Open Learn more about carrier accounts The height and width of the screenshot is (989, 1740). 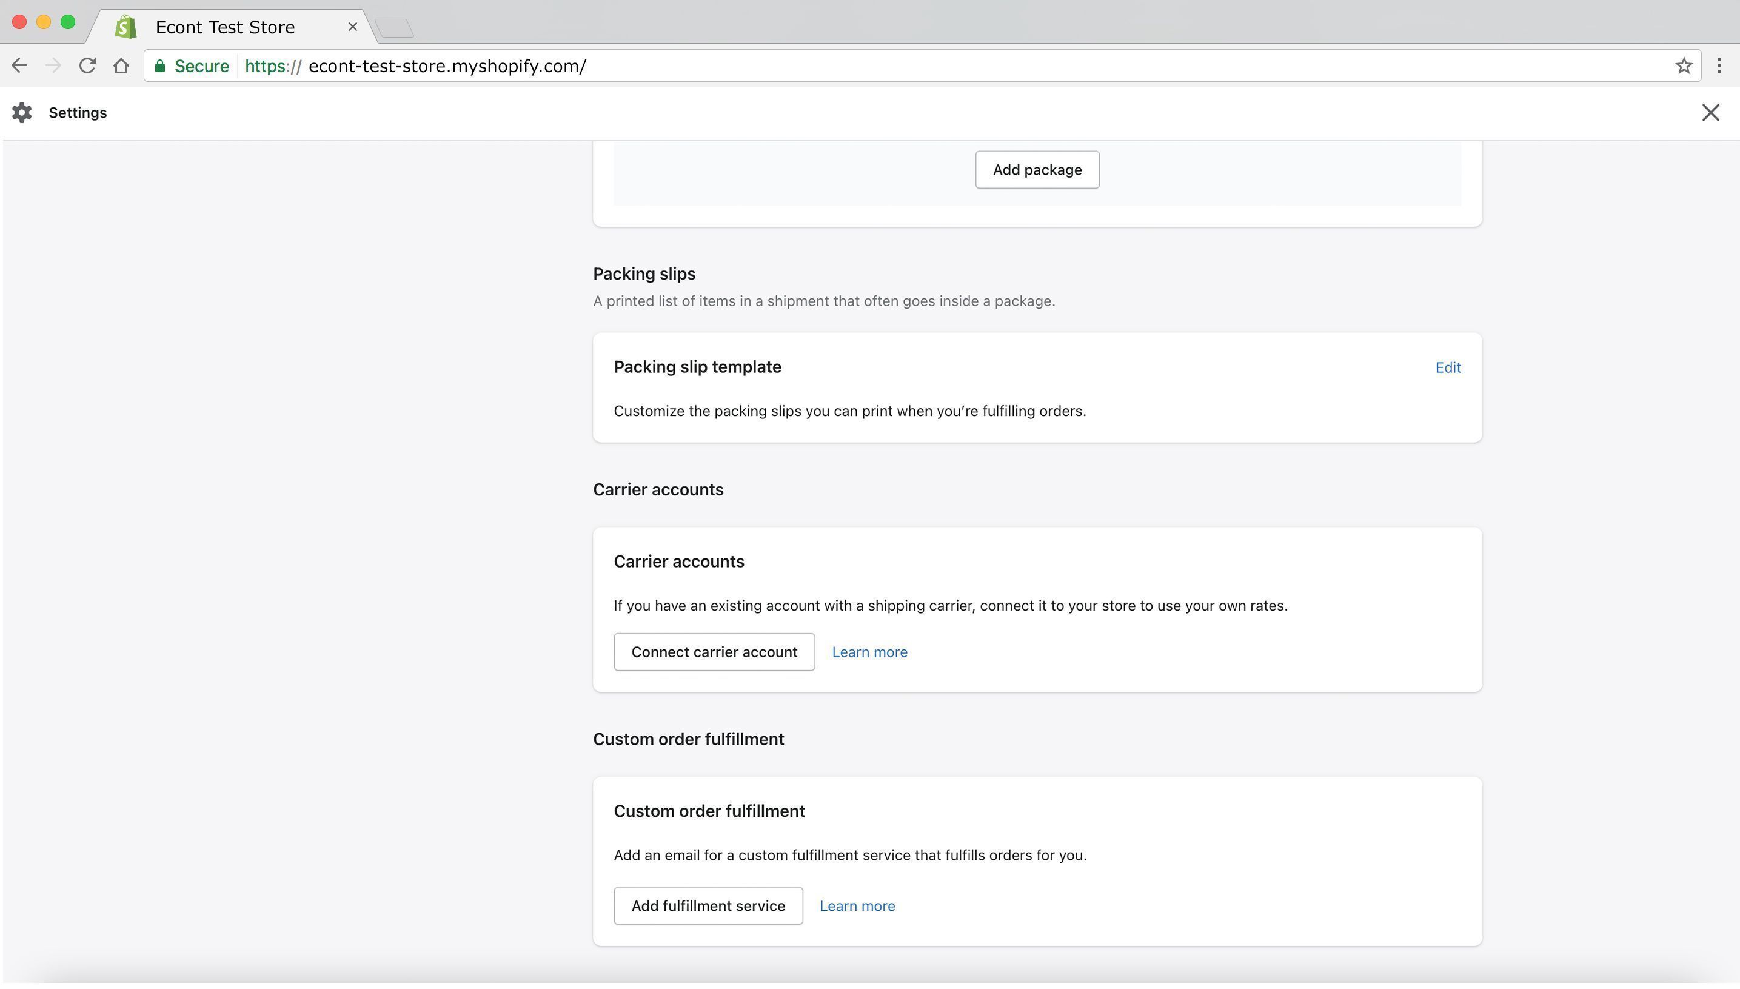(869, 652)
